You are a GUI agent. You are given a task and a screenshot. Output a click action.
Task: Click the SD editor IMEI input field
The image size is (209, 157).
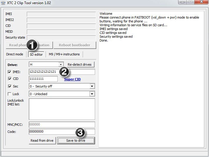pos(62,72)
